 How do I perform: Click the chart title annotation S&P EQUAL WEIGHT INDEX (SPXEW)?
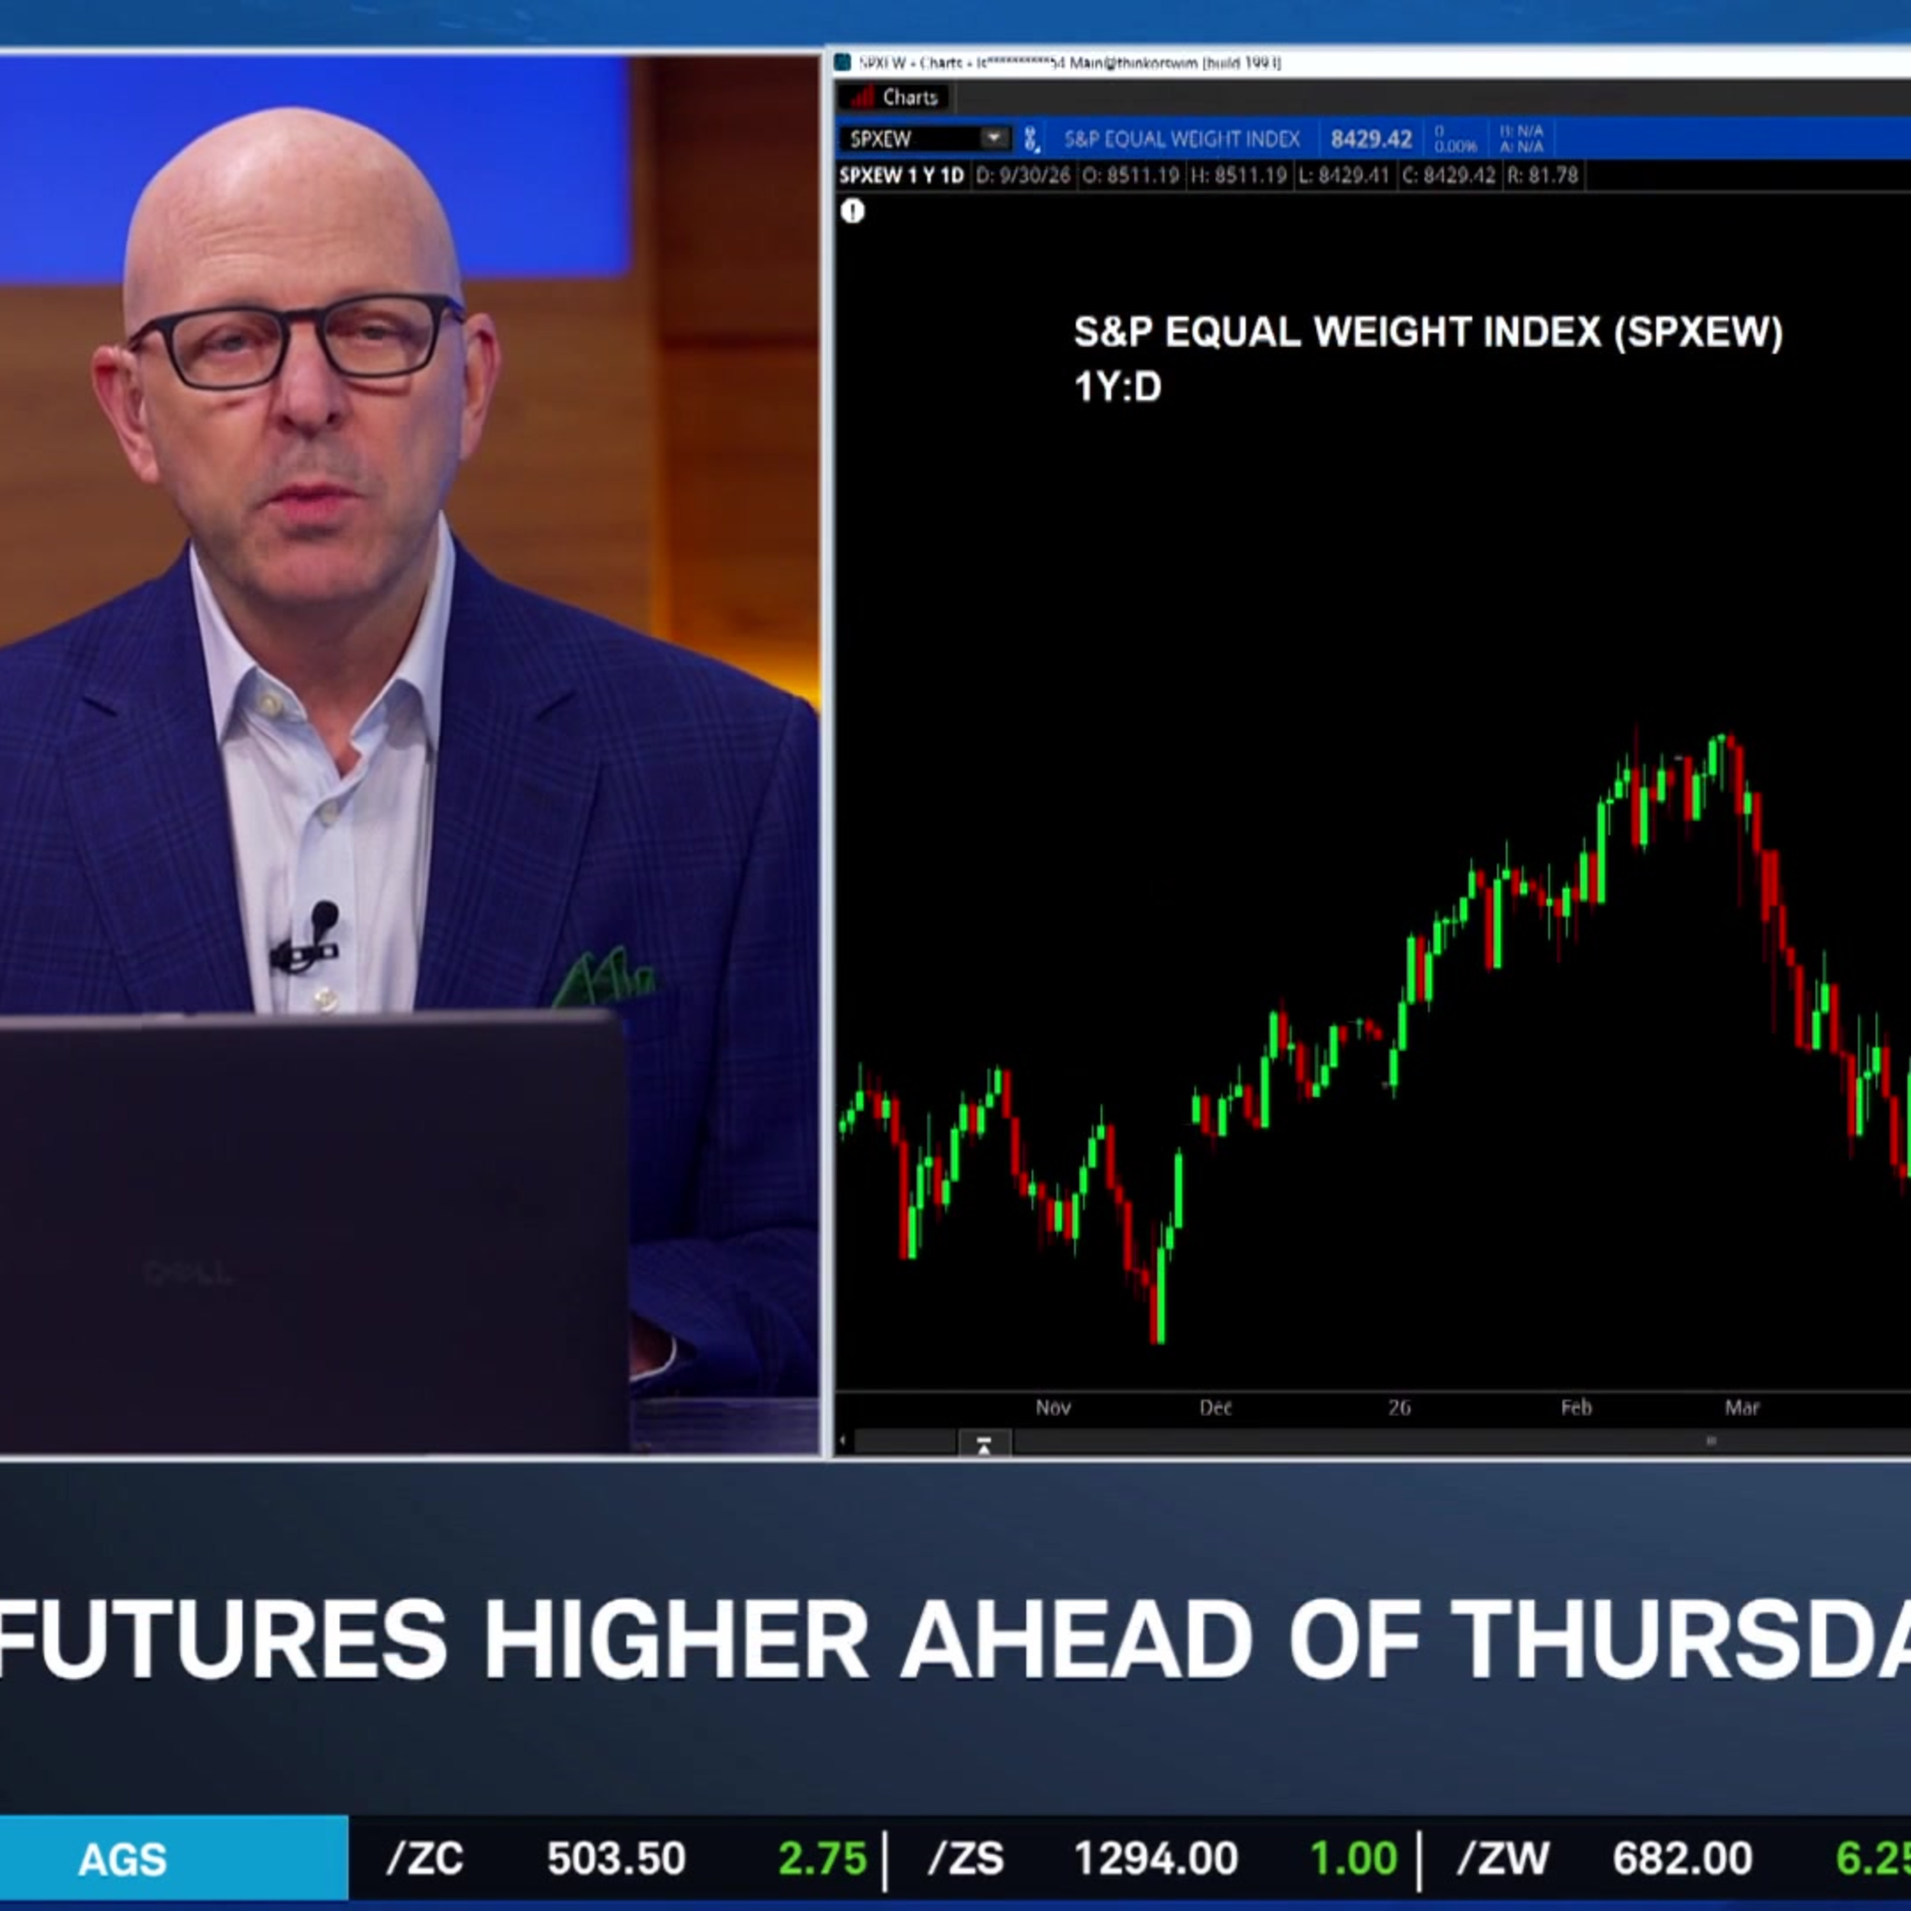[x=1428, y=333]
